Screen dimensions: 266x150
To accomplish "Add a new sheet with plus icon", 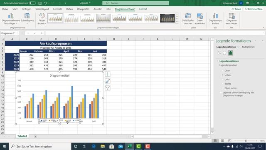I will 35,136.
